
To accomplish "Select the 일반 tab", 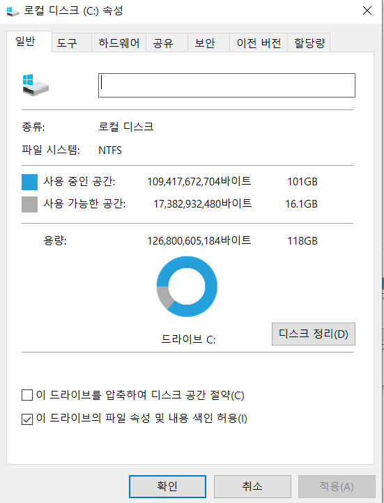I will click(29, 41).
